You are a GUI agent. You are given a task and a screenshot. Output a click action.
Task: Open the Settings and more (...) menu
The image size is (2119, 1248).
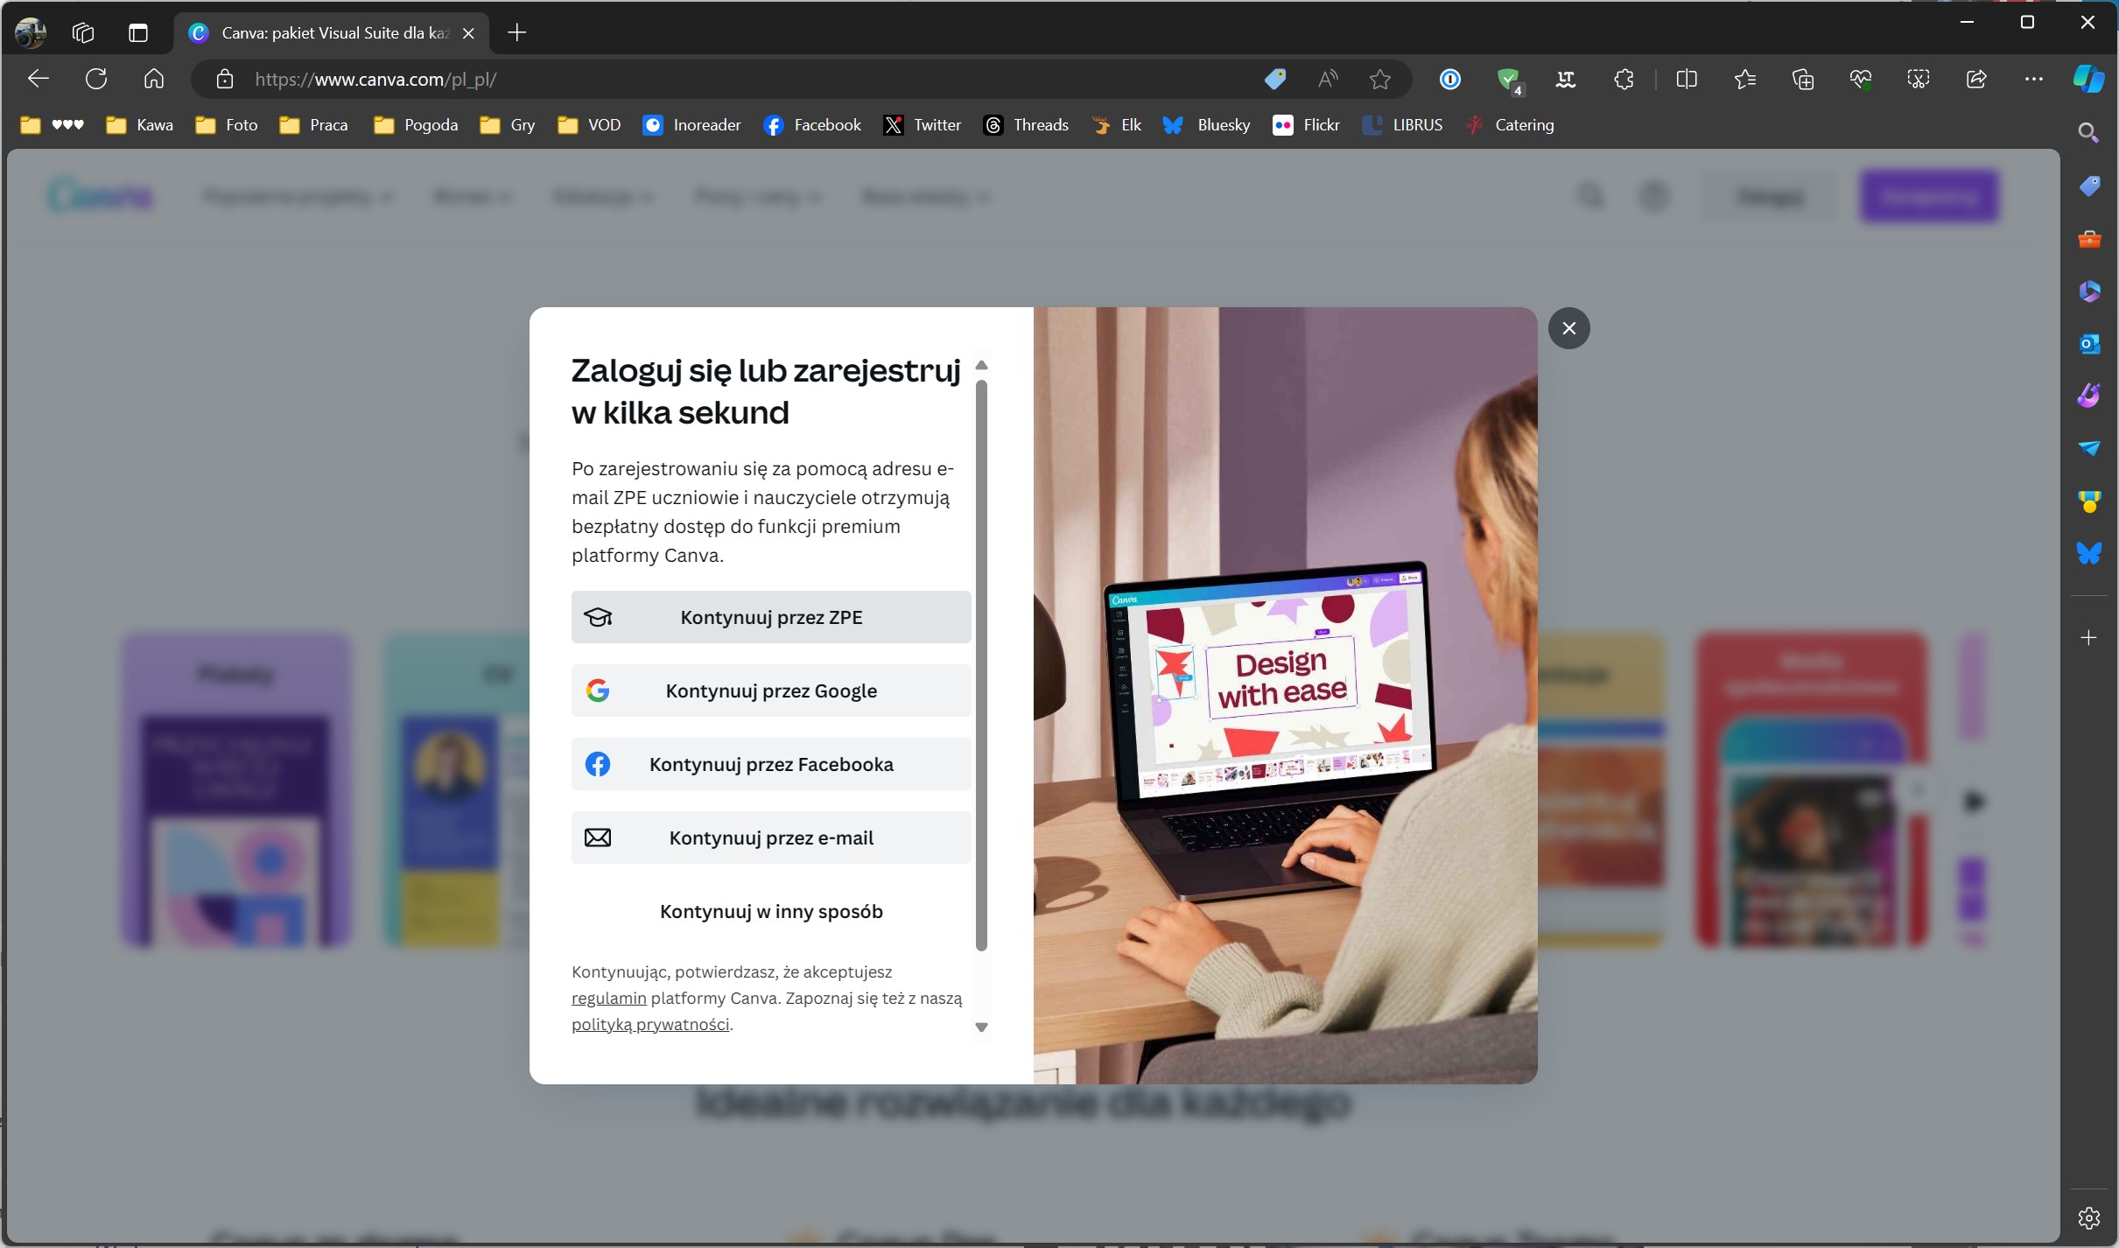[2033, 79]
